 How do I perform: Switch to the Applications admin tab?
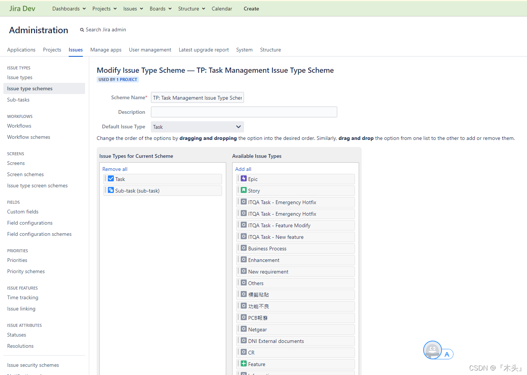click(21, 50)
